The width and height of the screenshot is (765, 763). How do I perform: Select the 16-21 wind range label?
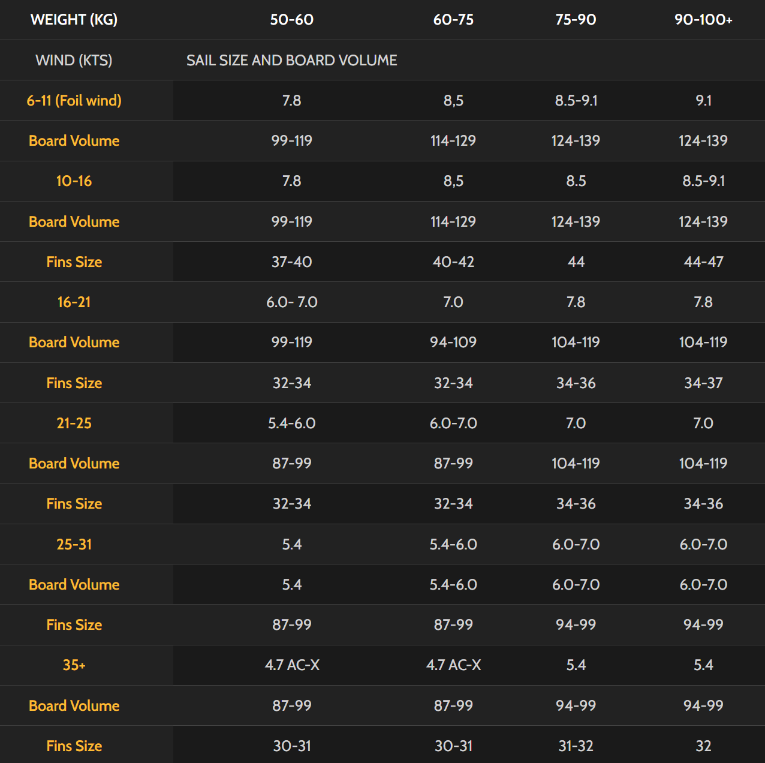pos(74,302)
